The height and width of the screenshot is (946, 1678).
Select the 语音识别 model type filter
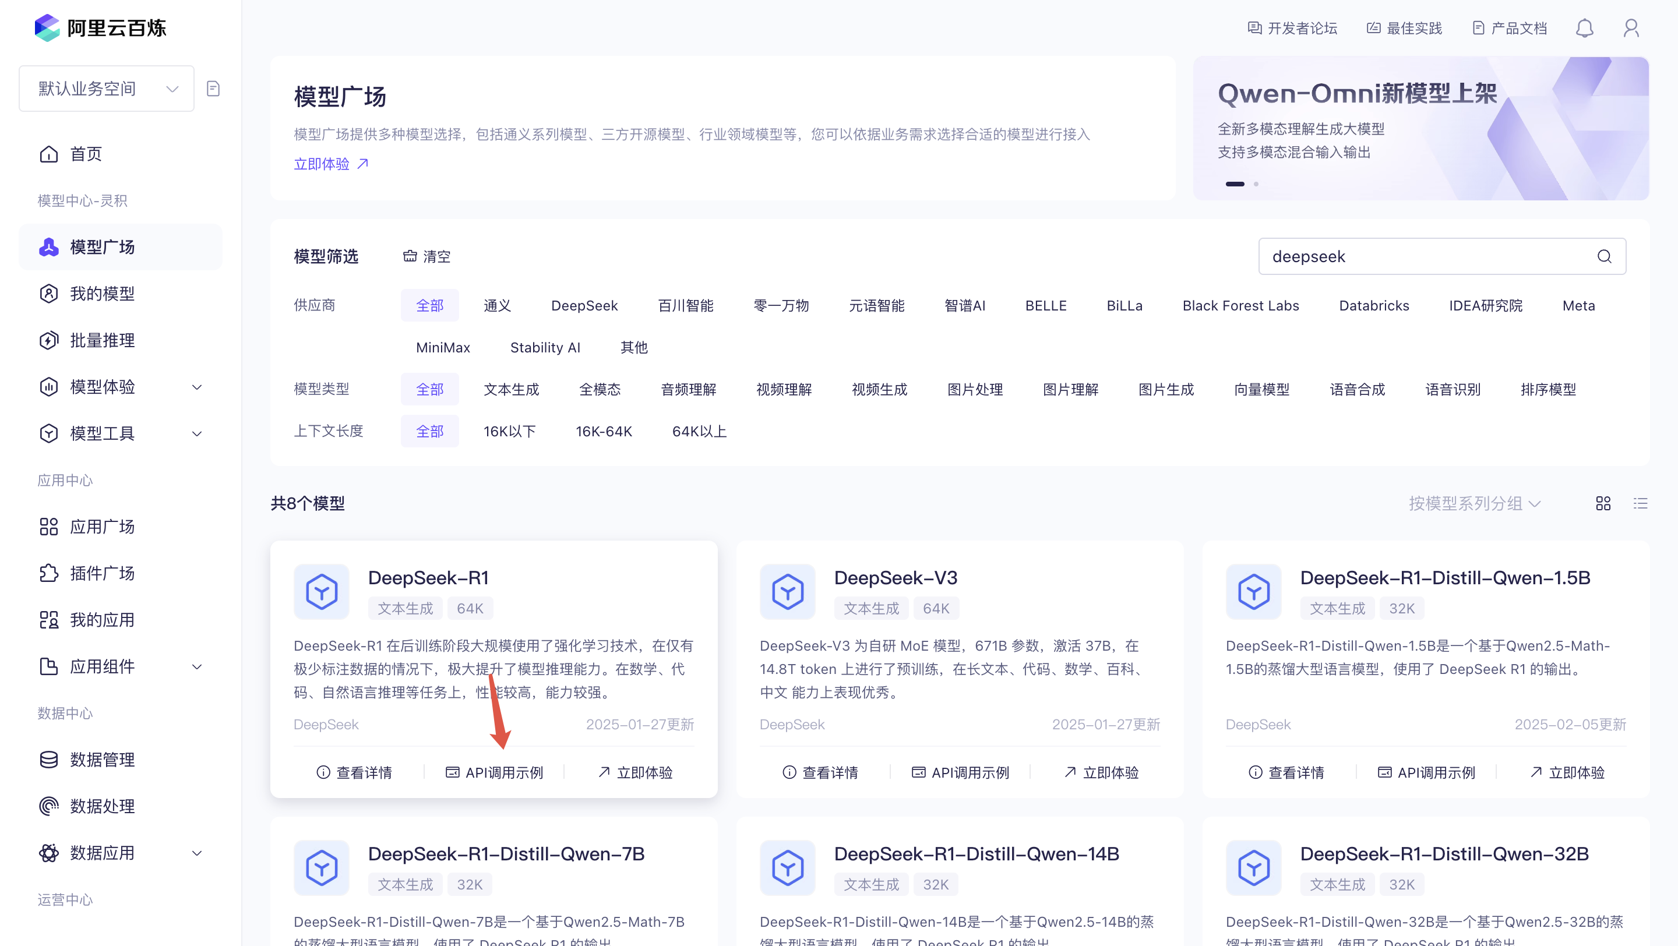coord(1453,389)
